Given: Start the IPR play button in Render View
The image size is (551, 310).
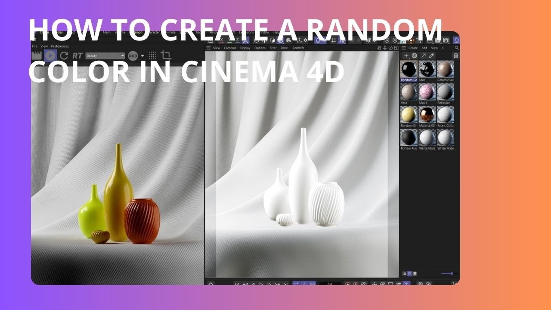Looking at the screenshot, I should coord(50,56).
